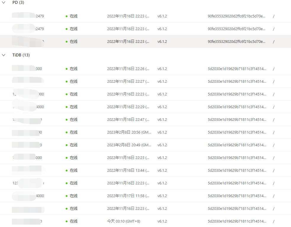Select start time 2023年2月8日 20:56
Screen dimensions: 291x227
pos(129,132)
